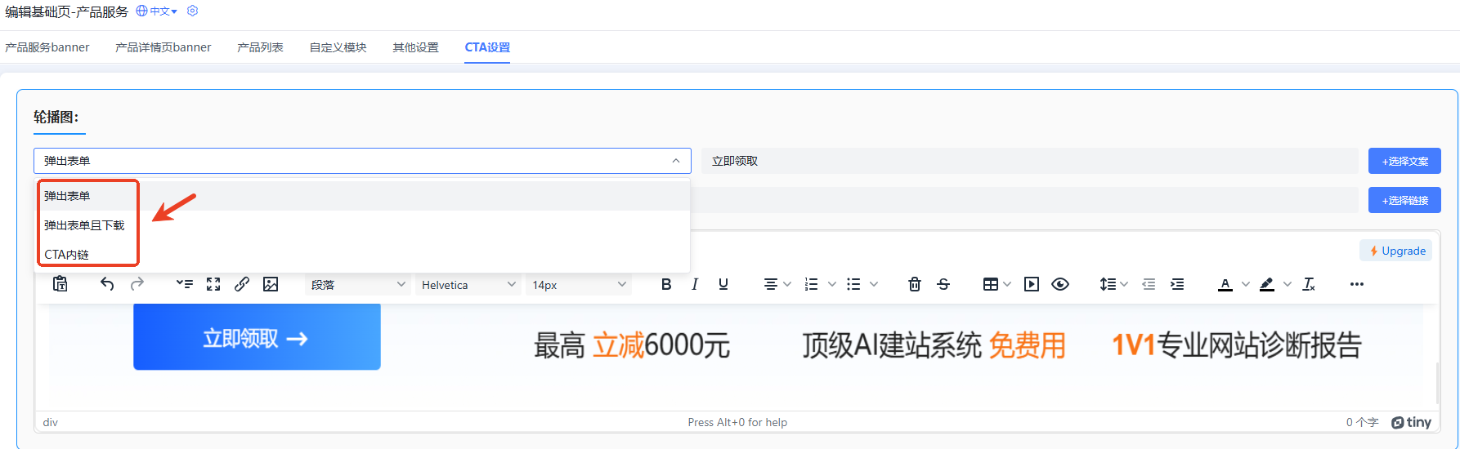Screen dimensions: 1460x449
Task: Enter fullscreen editor mode
Action: (x=213, y=284)
